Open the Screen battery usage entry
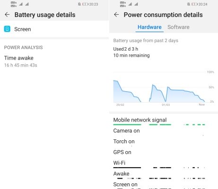 coord(54,29)
